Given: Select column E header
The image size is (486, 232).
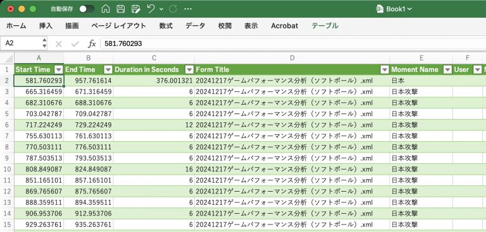Looking at the screenshot, I should pyautogui.click(x=421, y=58).
